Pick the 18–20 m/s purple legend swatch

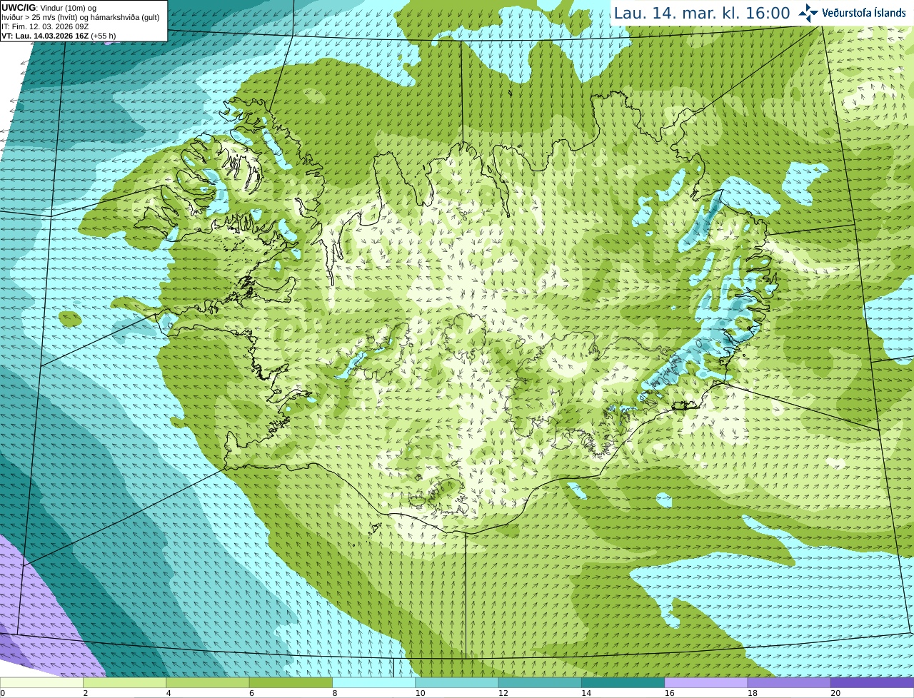click(789, 682)
